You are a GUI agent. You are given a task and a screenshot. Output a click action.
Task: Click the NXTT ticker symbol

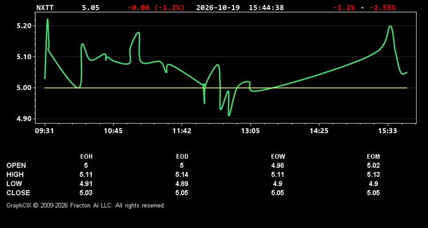click(45, 7)
